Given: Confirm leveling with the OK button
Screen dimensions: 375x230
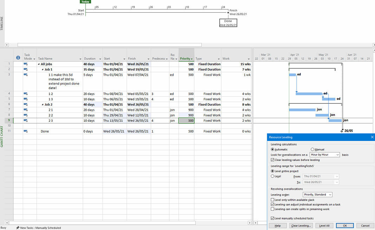Looking at the screenshot, I should [x=345, y=226].
